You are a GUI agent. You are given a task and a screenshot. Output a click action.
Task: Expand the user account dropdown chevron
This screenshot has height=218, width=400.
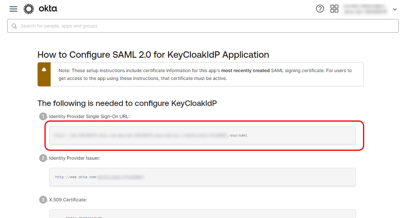395,10
